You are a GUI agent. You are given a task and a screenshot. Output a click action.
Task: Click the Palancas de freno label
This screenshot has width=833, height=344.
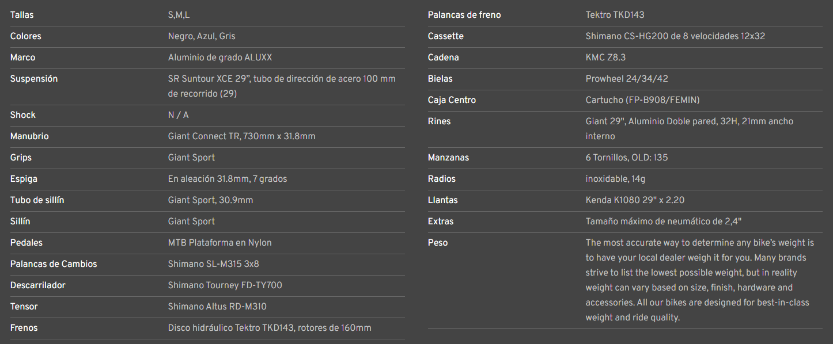(464, 15)
